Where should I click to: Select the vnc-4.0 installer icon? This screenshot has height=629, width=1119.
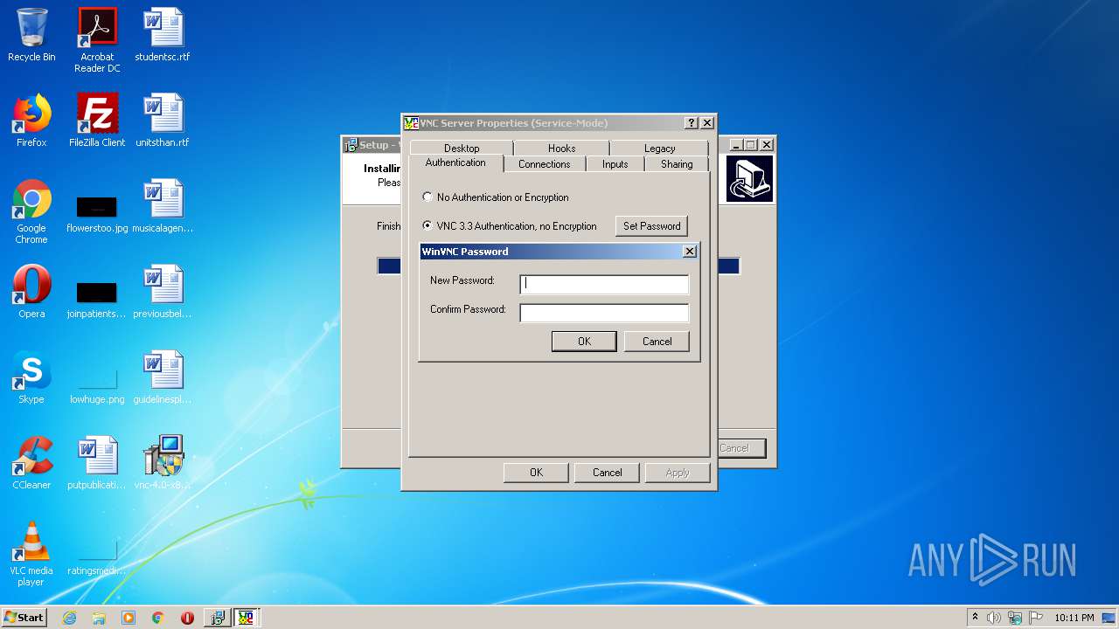tap(163, 463)
